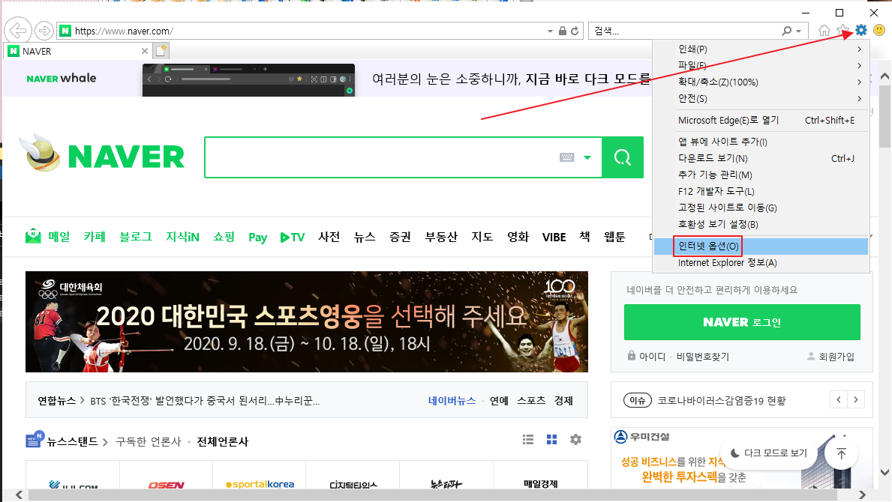Open the 쇼핑 link
Viewport: 892px width, 502px height.
click(x=224, y=236)
